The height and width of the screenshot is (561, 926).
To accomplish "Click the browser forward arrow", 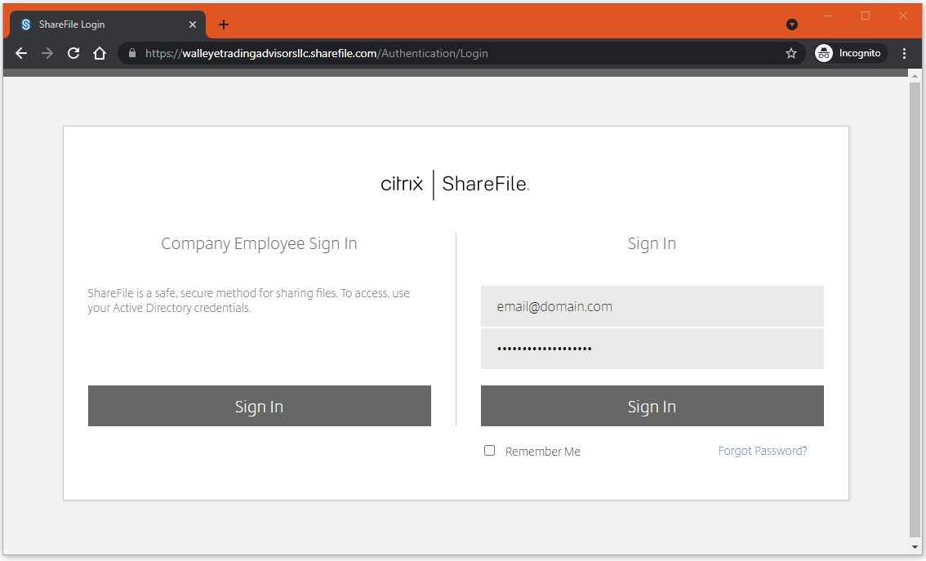I will pyautogui.click(x=47, y=53).
